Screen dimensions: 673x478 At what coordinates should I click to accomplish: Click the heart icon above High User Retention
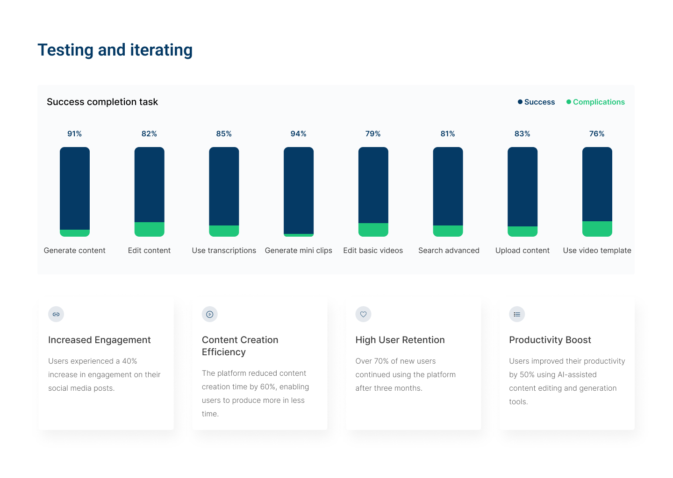[x=363, y=314]
